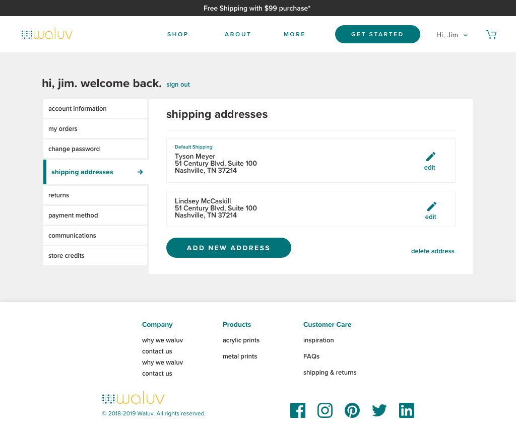Click the Company footer heading

(157, 324)
